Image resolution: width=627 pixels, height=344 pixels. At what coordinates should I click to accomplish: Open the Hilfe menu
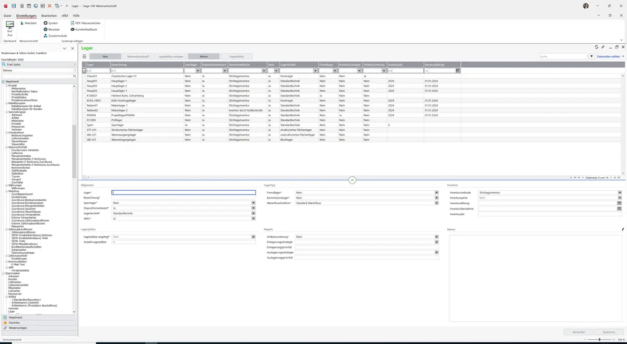point(76,16)
